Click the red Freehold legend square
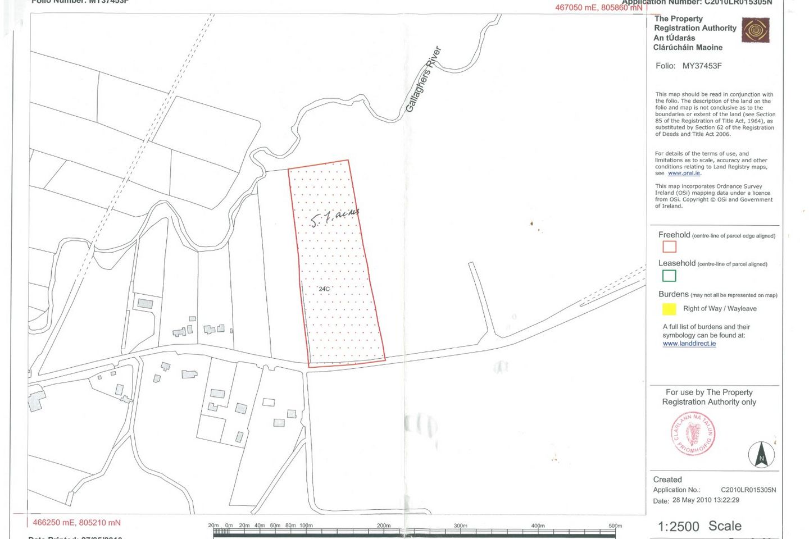The image size is (809, 539). click(669, 246)
